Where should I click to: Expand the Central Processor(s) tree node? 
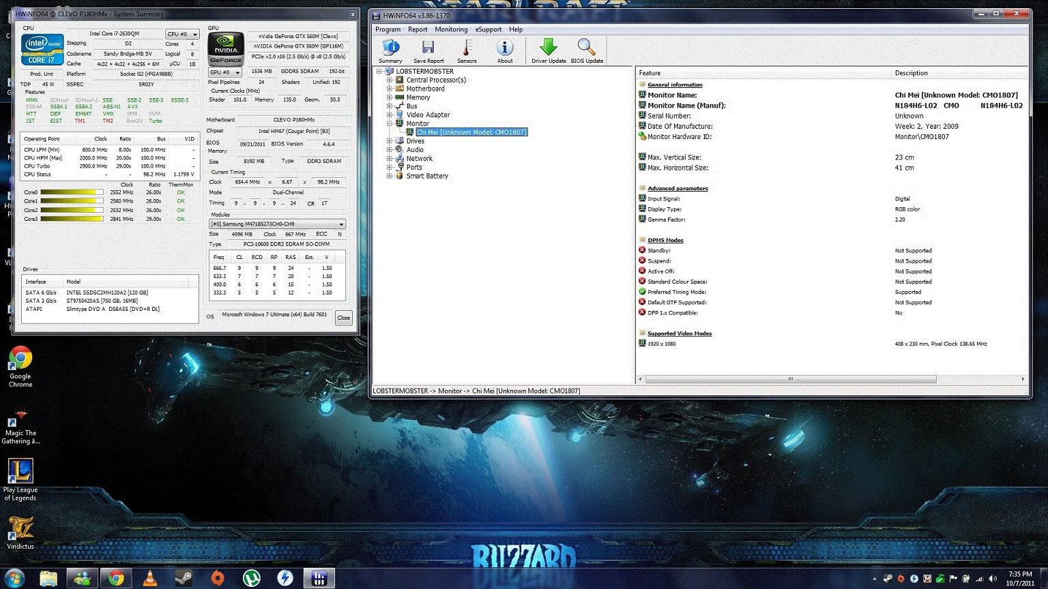pyautogui.click(x=390, y=80)
